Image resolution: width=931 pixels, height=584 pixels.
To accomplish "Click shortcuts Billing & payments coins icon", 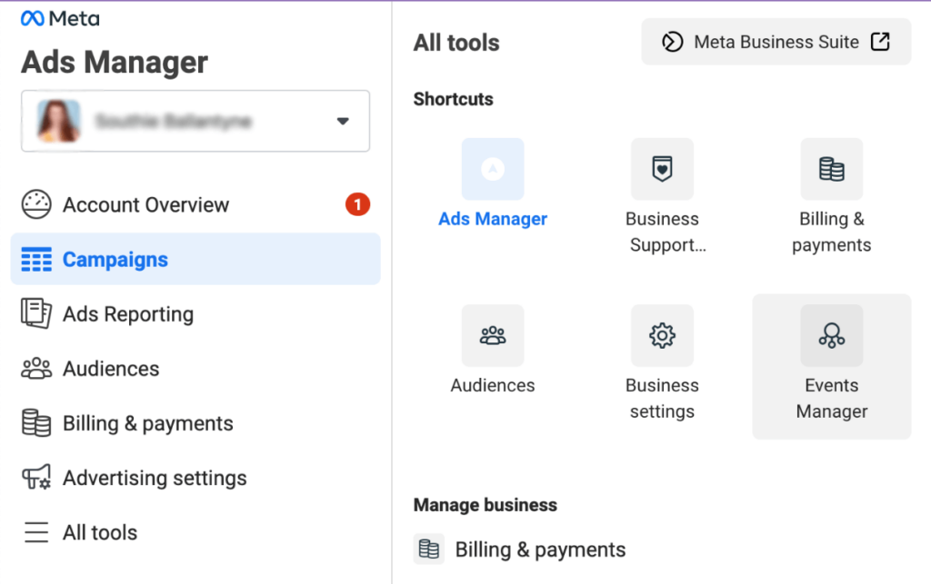I will 831,169.
